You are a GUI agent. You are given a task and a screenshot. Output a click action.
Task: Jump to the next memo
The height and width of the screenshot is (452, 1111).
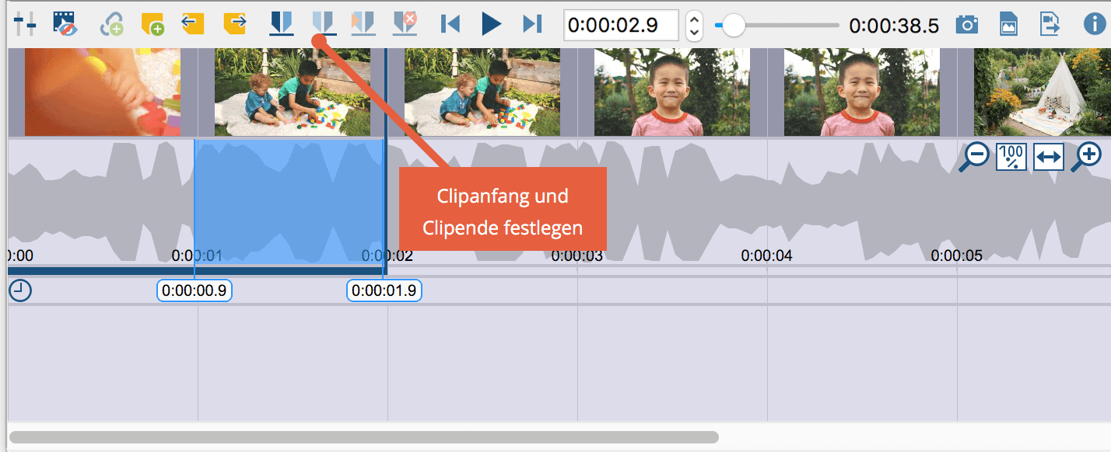(x=234, y=23)
